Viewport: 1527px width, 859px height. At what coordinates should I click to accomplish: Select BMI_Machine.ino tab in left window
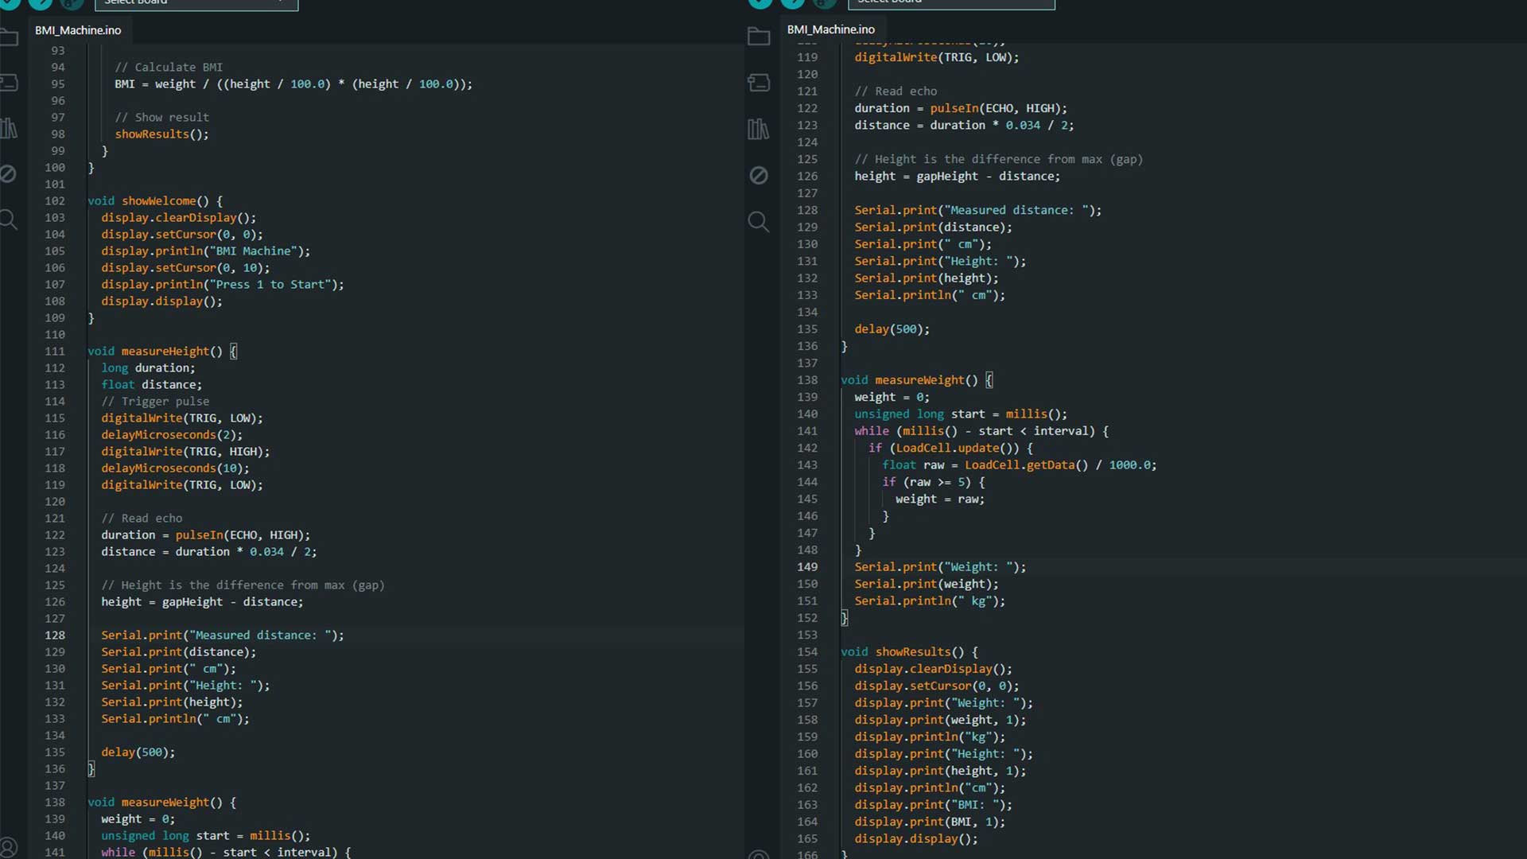point(78,30)
